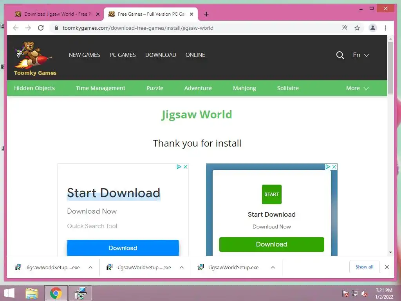Go to Time Management category
This screenshot has width=401, height=301.
coord(101,88)
